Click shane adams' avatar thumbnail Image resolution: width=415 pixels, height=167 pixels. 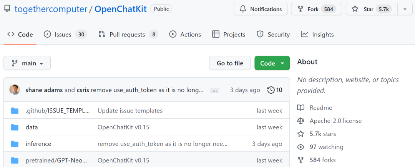click(15, 90)
